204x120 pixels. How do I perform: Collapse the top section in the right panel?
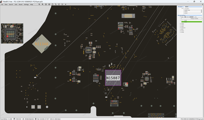[x=178, y=6]
